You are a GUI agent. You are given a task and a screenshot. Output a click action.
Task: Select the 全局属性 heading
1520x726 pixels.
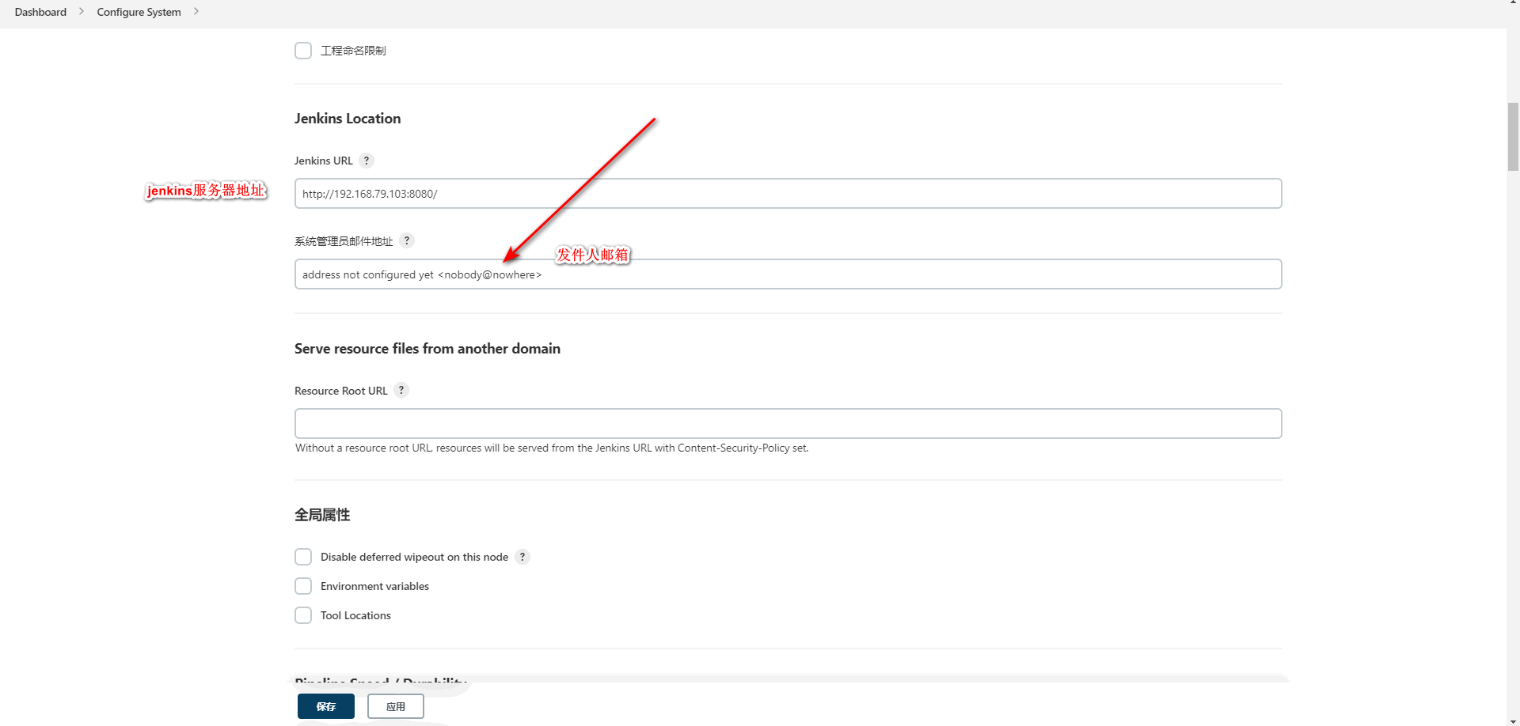pos(322,515)
